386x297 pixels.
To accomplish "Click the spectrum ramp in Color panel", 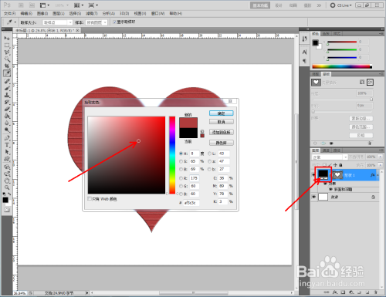I will [342, 66].
